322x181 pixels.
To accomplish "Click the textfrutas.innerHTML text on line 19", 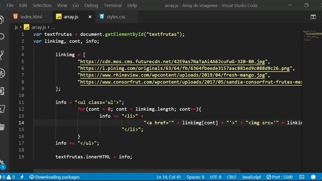I will click(83, 157).
